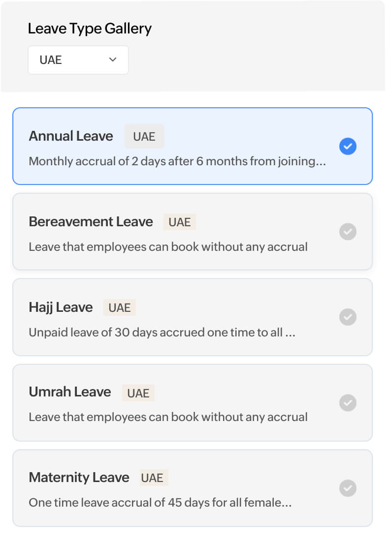Check the Hajj Leave checkmark circle
Screen dimensions: 386x543
tap(348, 317)
